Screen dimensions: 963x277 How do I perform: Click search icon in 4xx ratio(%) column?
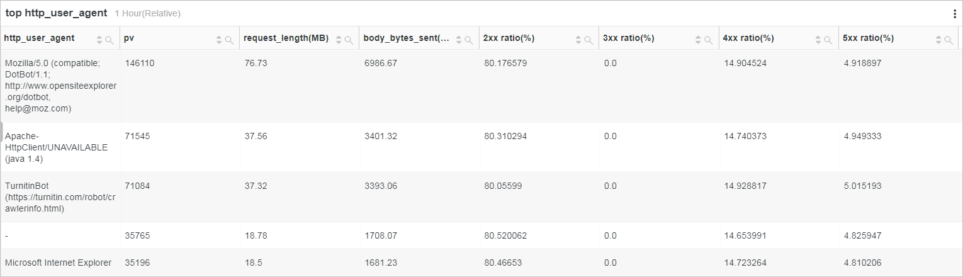click(828, 40)
